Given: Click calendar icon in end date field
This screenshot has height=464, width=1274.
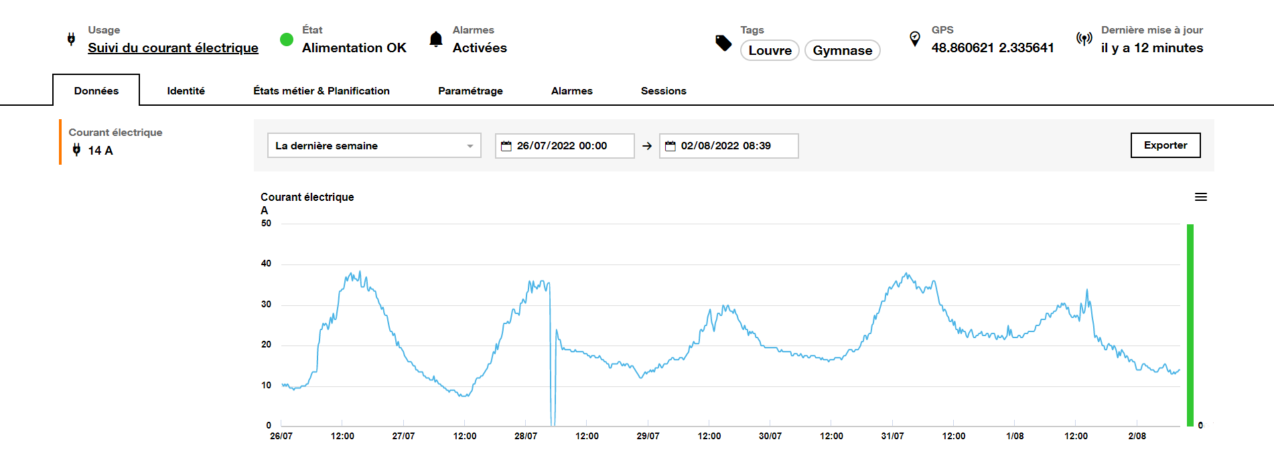Looking at the screenshot, I should coord(670,146).
